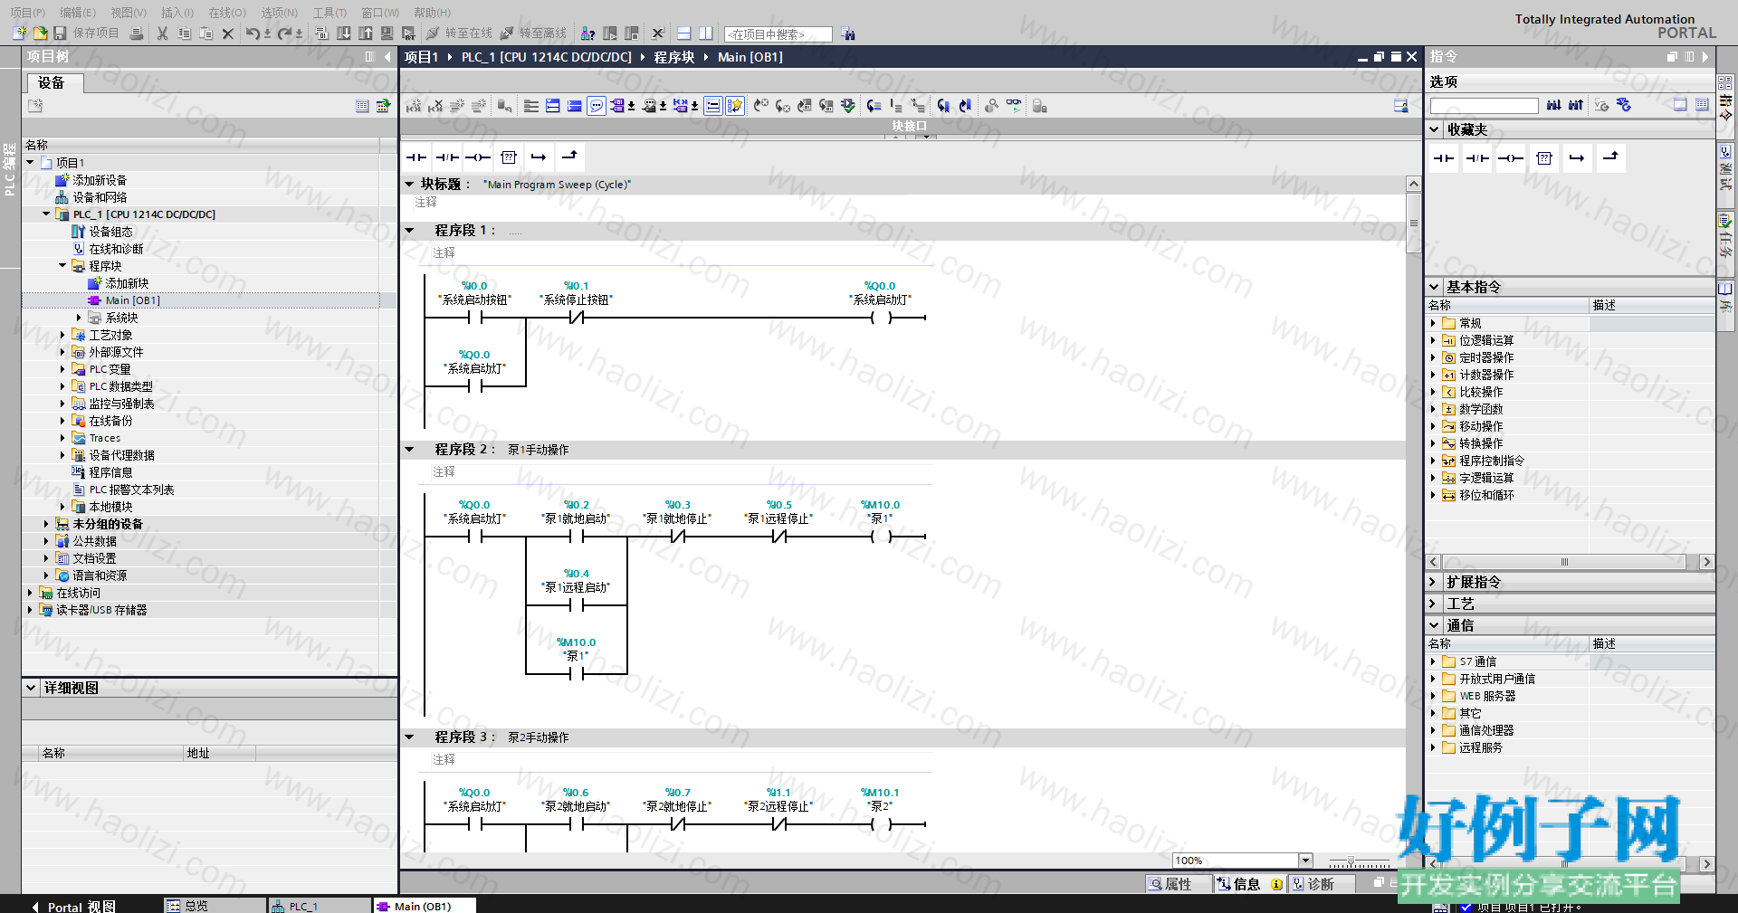
Task: Insert the empty box instruction
Action: pos(509,157)
